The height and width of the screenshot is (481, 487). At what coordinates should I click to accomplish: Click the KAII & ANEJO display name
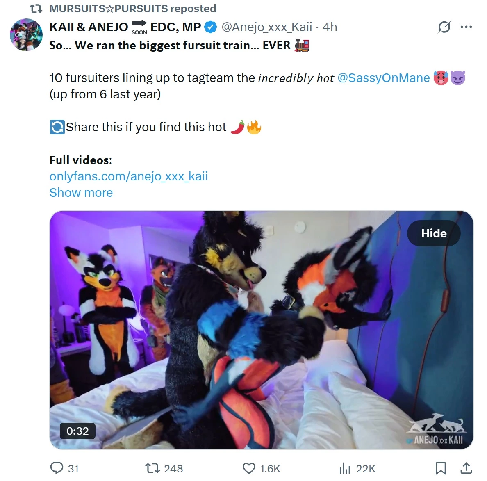pyautogui.click(x=89, y=27)
